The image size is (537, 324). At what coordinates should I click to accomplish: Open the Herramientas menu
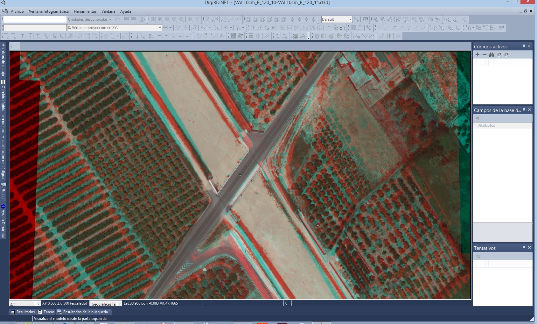(85, 11)
